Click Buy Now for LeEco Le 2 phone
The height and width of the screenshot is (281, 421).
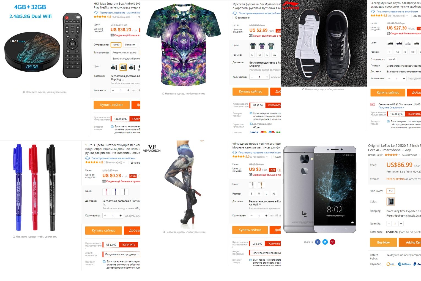click(x=383, y=242)
